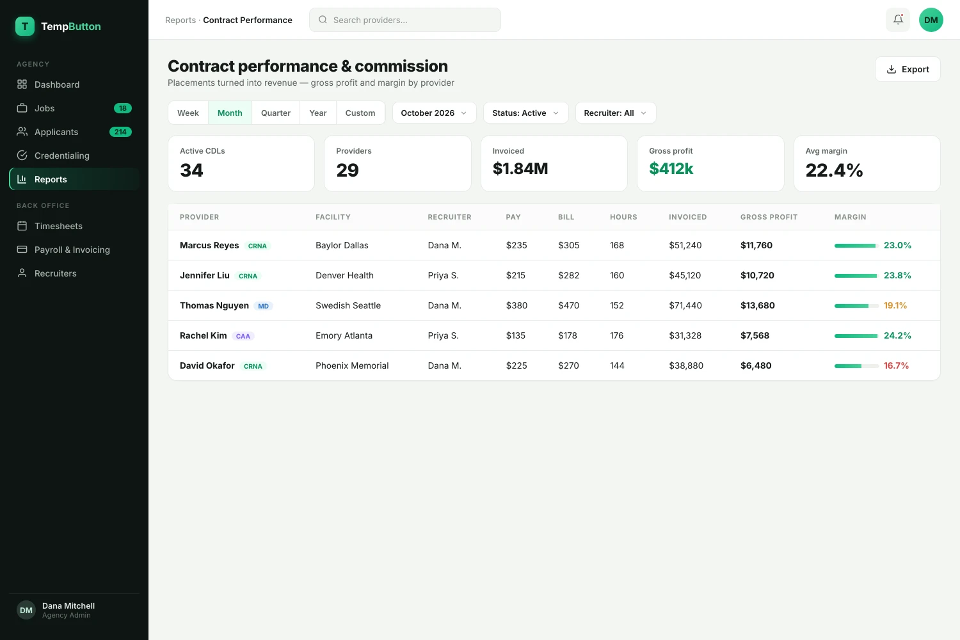Go to Jobs in the sidebar
960x640 pixels.
[x=74, y=108]
